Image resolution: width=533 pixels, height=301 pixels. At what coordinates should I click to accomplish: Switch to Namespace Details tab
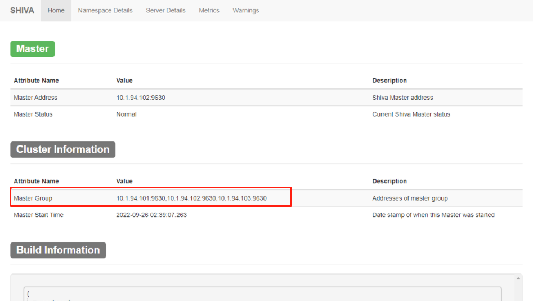105,11
